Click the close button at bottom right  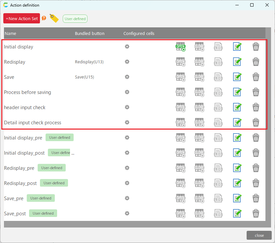(x=259, y=235)
